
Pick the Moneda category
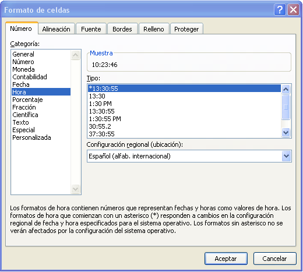pyautogui.click(x=41, y=69)
